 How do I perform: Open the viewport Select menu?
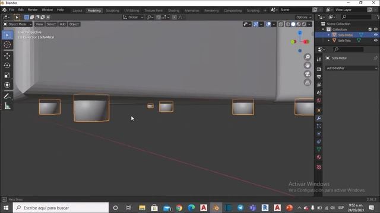51,24
